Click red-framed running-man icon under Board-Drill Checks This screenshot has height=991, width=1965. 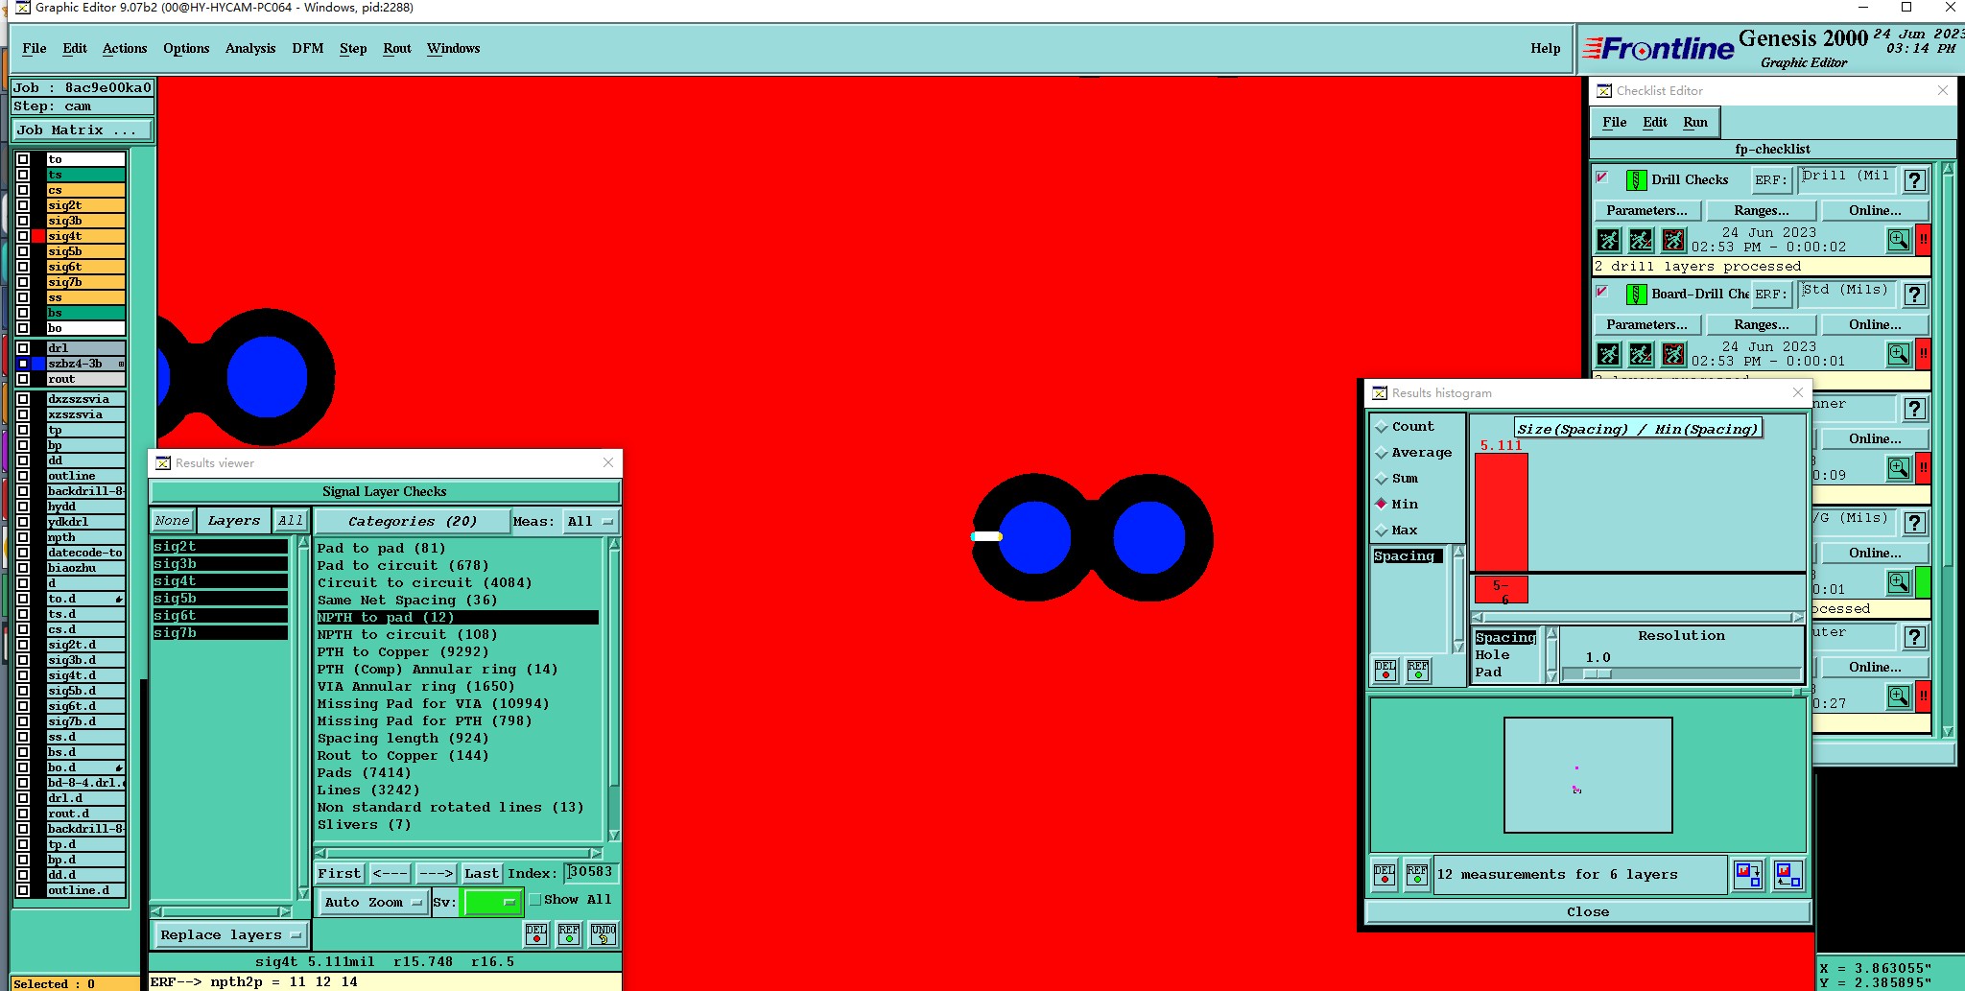[1673, 354]
